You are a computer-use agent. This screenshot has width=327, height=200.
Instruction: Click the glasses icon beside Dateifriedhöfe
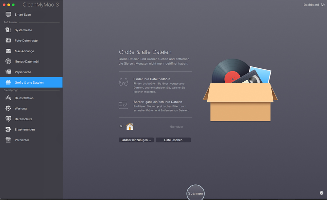124,82
